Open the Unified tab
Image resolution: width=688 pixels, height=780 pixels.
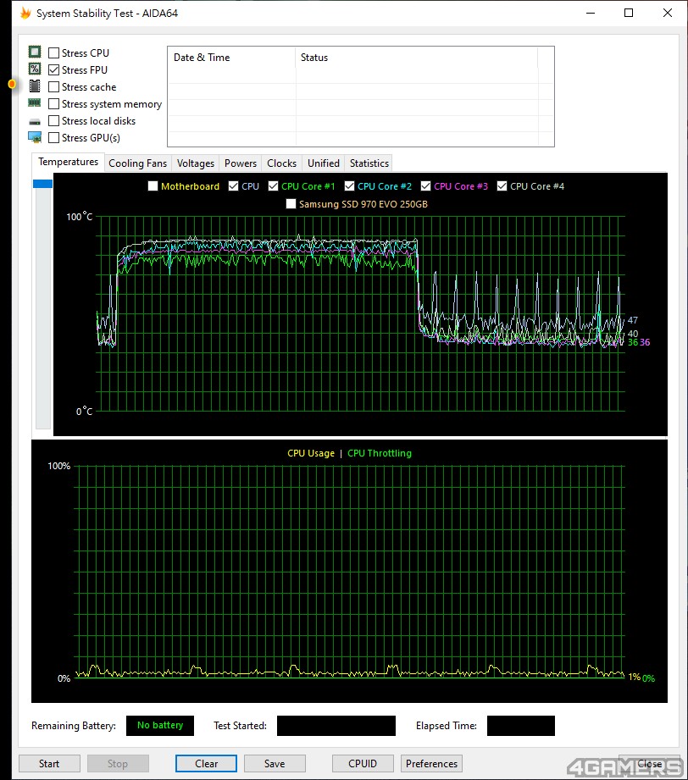[323, 163]
